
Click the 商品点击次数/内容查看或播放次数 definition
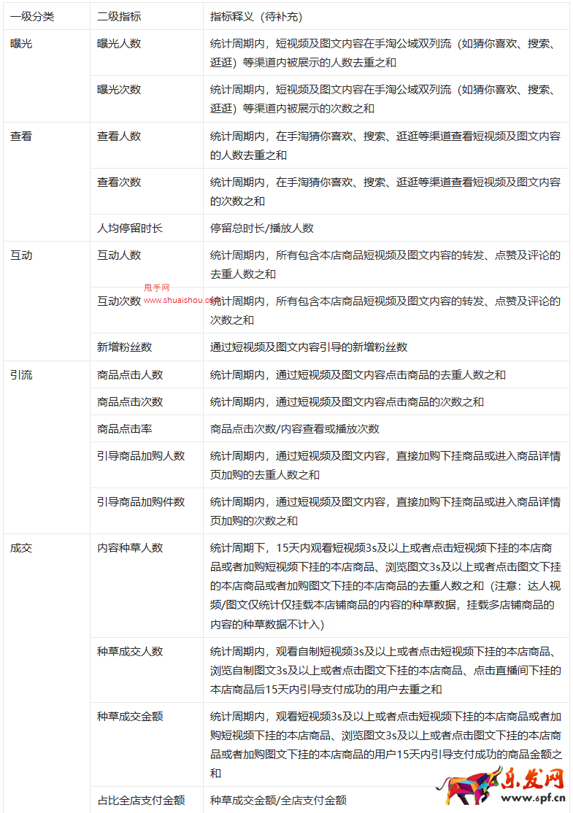click(x=295, y=429)
